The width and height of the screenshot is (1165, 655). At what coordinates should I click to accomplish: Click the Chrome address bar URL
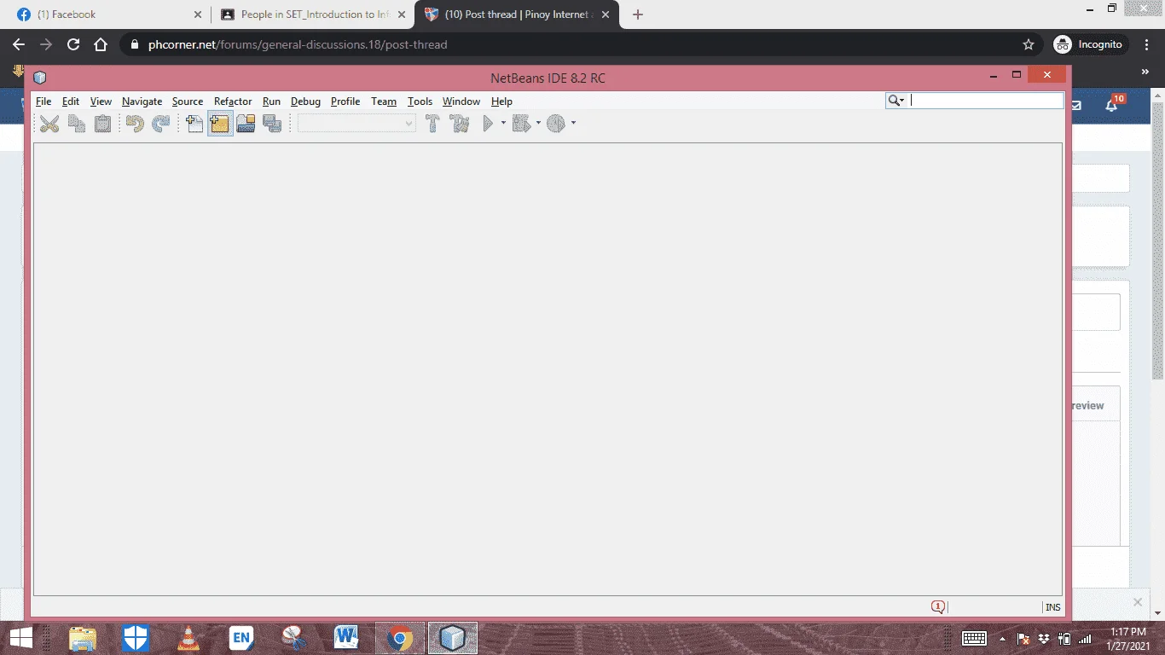298,44
